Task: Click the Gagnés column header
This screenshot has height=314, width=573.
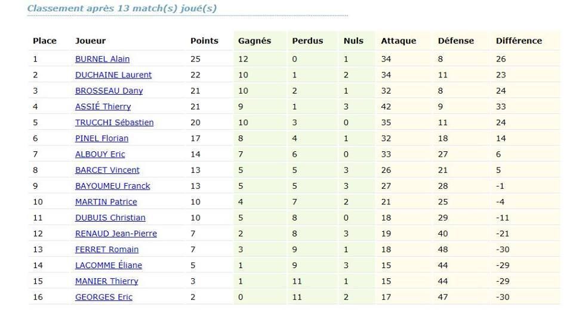Action: pos(255,41)
